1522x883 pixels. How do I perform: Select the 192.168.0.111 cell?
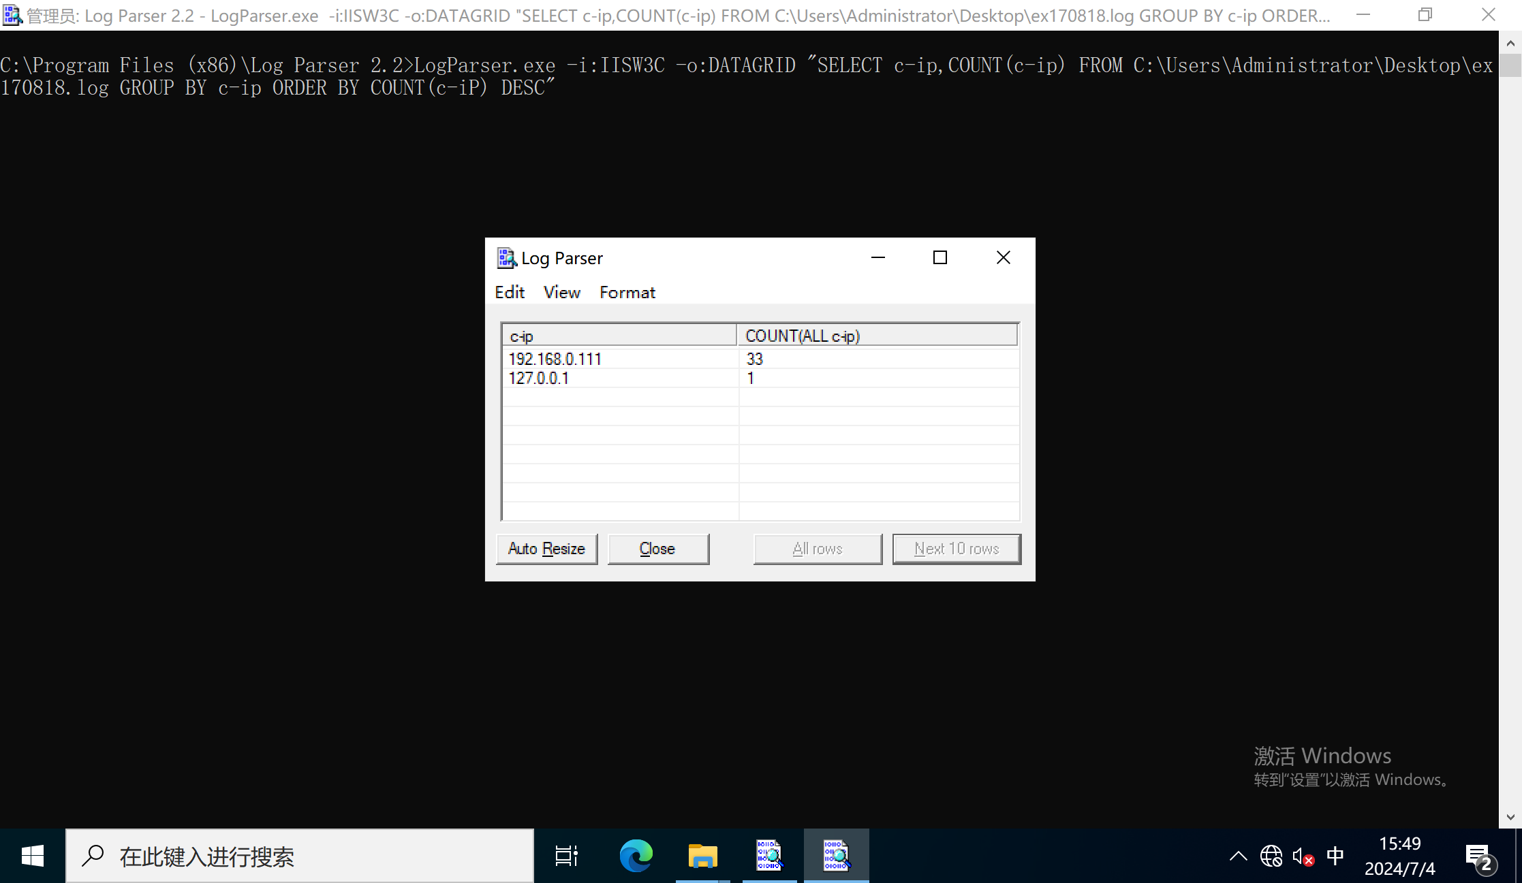[x=621, y=359]
